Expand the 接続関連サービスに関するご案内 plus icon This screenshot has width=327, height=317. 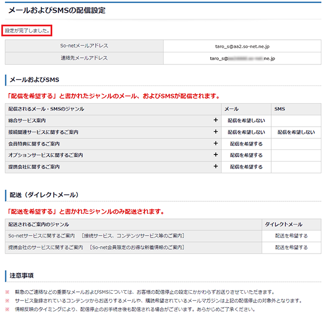click(x=215, y=132)
